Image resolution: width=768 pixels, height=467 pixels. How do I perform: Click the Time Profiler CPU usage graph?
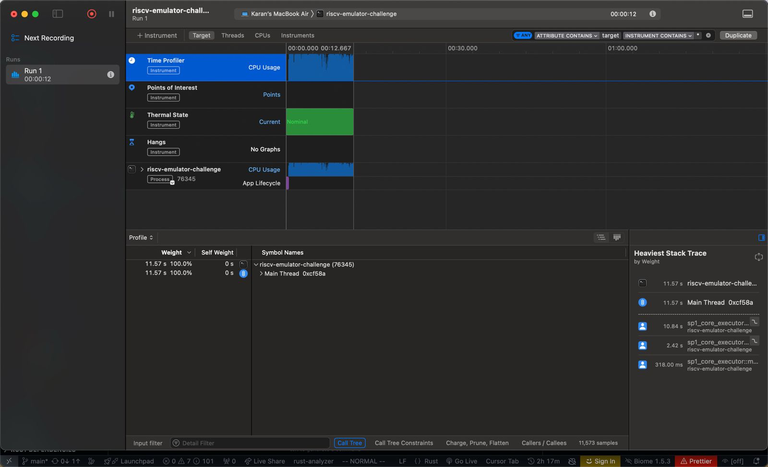pyautogui.click(x=320, y=68)
